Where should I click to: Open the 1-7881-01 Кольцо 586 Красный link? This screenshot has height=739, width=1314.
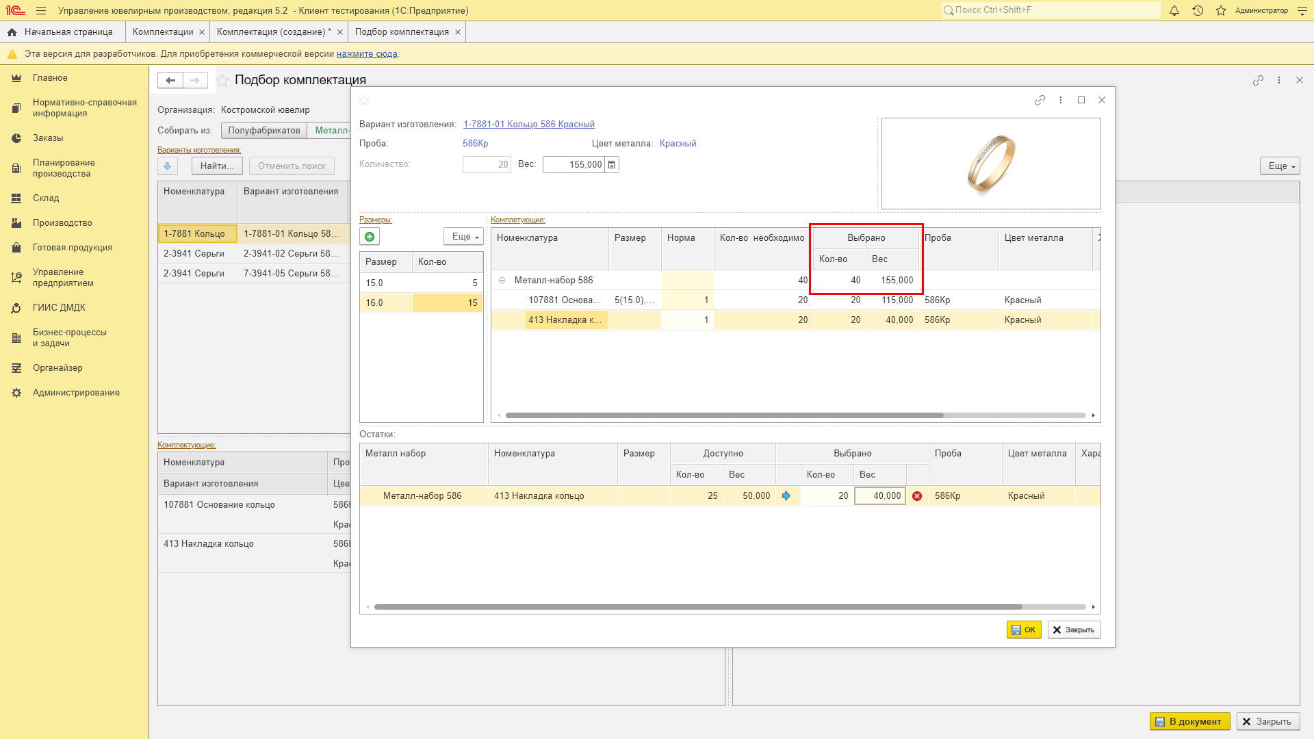529,125
